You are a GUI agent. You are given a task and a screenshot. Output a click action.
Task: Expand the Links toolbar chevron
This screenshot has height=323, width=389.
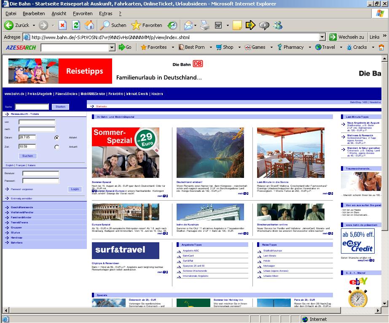click(x=384, y=36)
